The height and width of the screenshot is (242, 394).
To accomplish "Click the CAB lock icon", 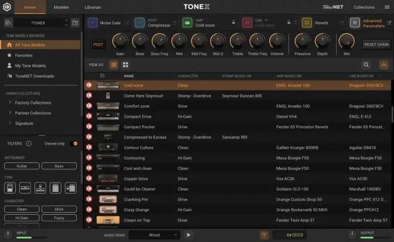I will pyautogui.click(x=289, y=22).
